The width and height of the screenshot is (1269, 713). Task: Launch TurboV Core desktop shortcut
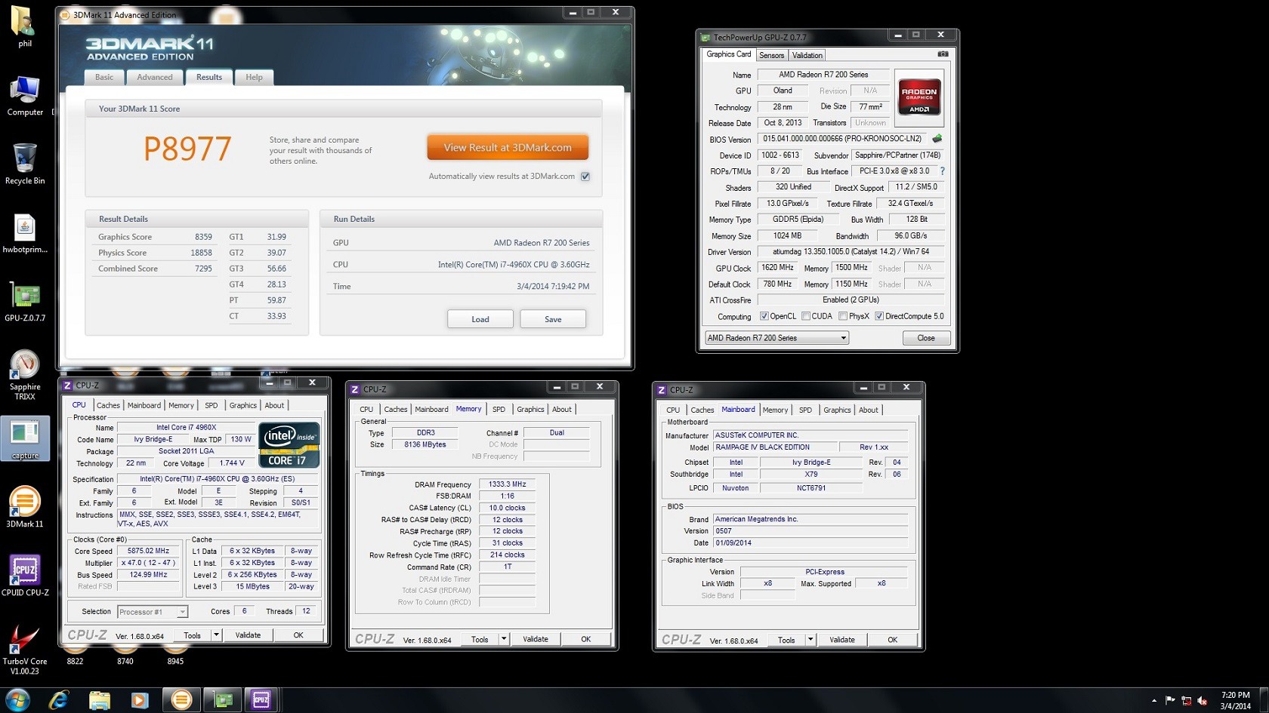tap(25, 649)
